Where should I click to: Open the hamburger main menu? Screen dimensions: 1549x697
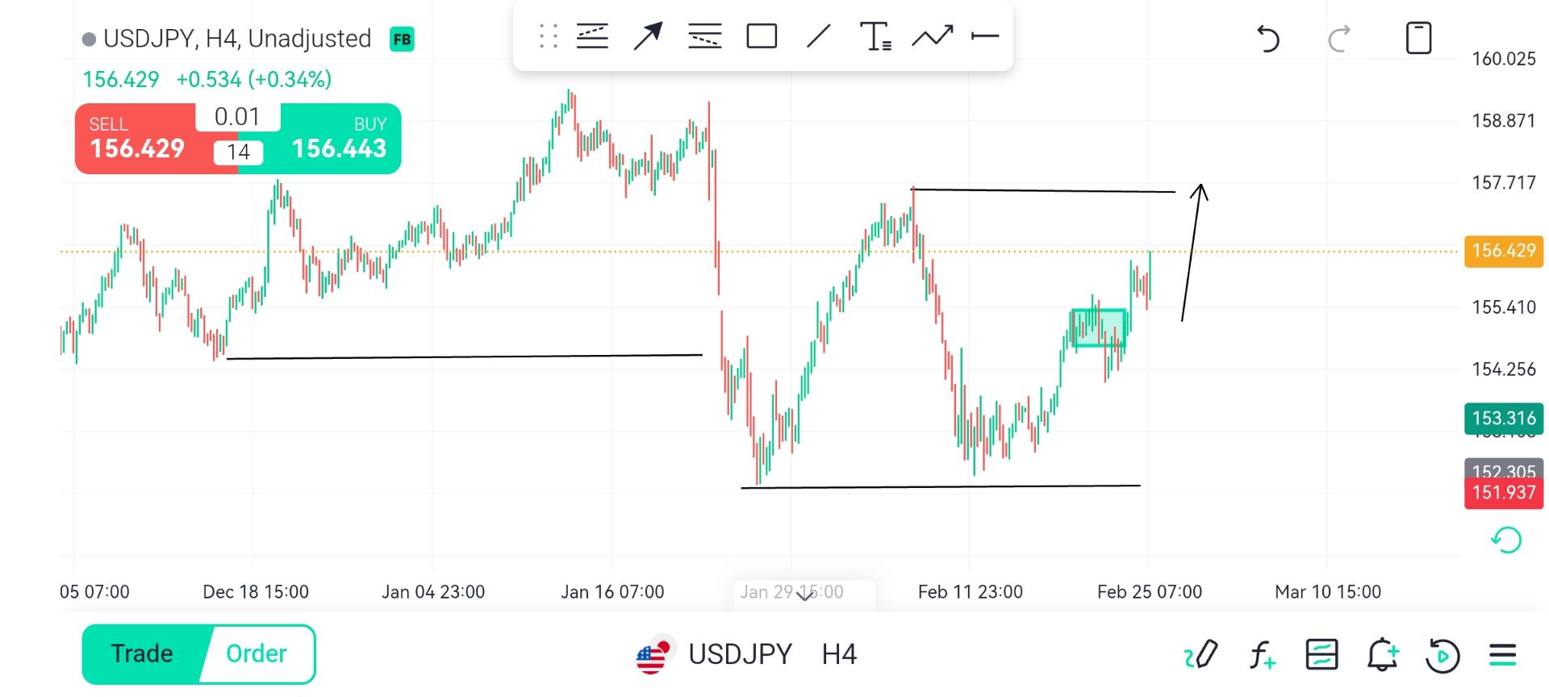pyautogui.click(x=1503, y=655)
